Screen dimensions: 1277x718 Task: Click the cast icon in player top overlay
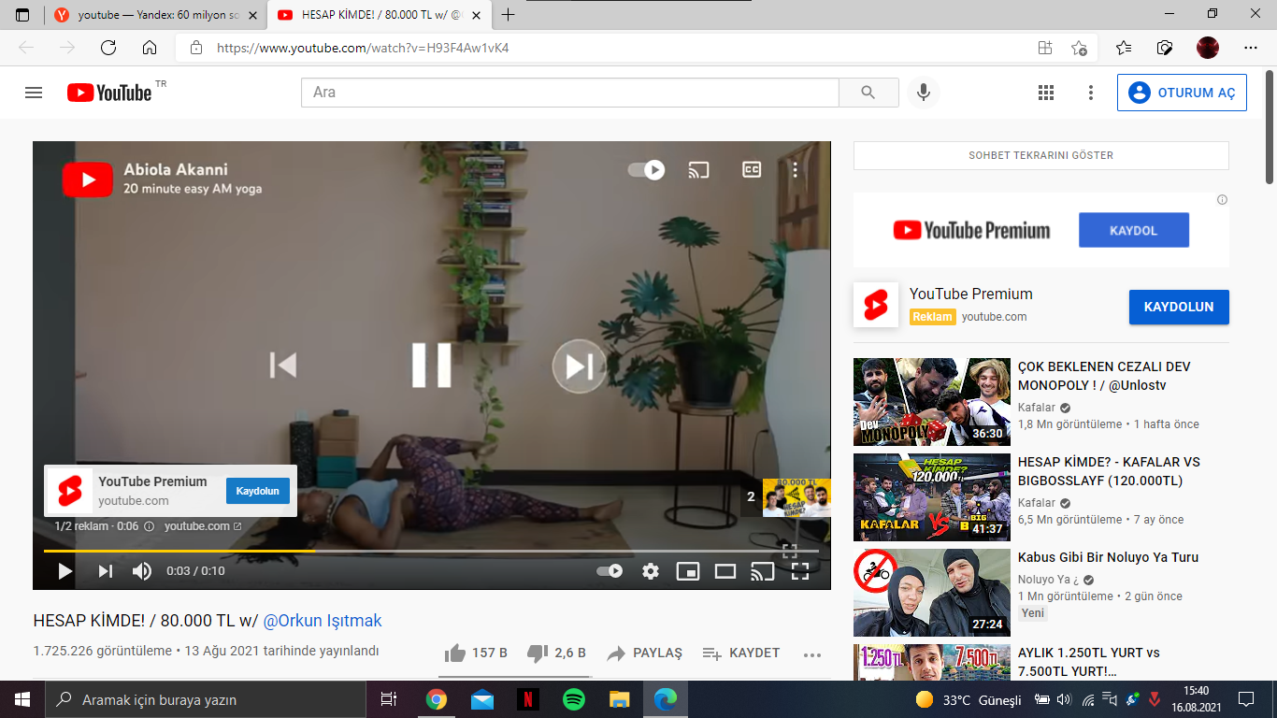tap(698, 169)
